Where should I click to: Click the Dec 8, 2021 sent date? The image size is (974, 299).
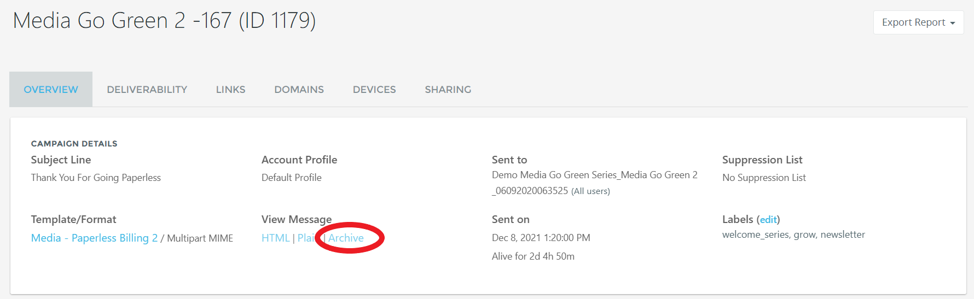coord(541,238)
